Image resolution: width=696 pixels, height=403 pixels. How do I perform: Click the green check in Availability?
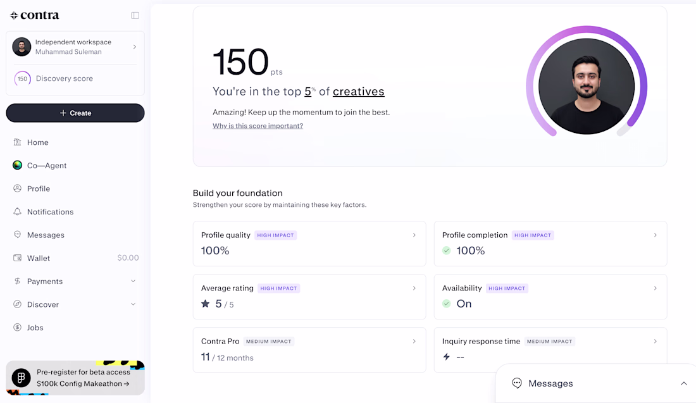point(447,304)
